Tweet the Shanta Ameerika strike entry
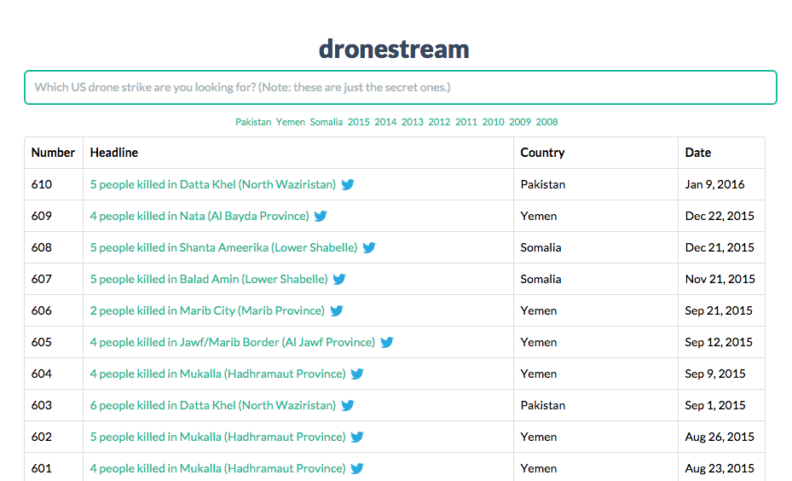This screenshot has width=792, height=481. [369, 247]
